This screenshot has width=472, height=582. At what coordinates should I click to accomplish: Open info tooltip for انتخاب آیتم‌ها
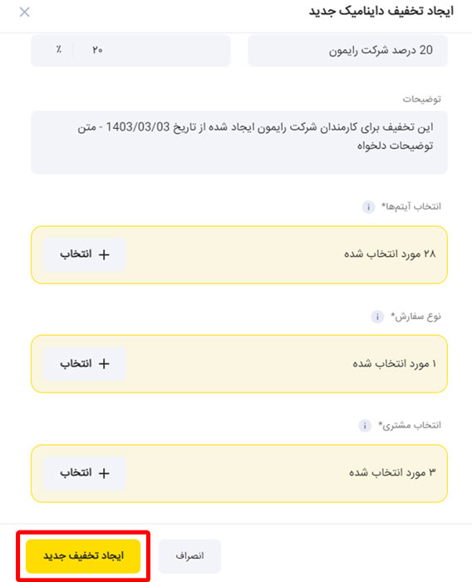coord(368,207)
